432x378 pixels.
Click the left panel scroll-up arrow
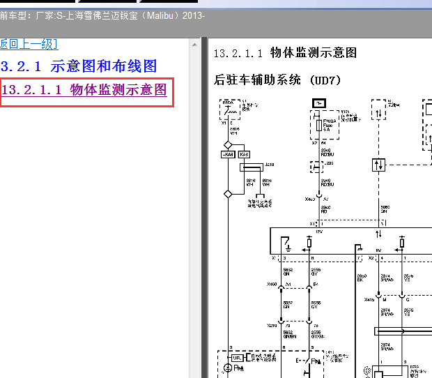point(195,45)
